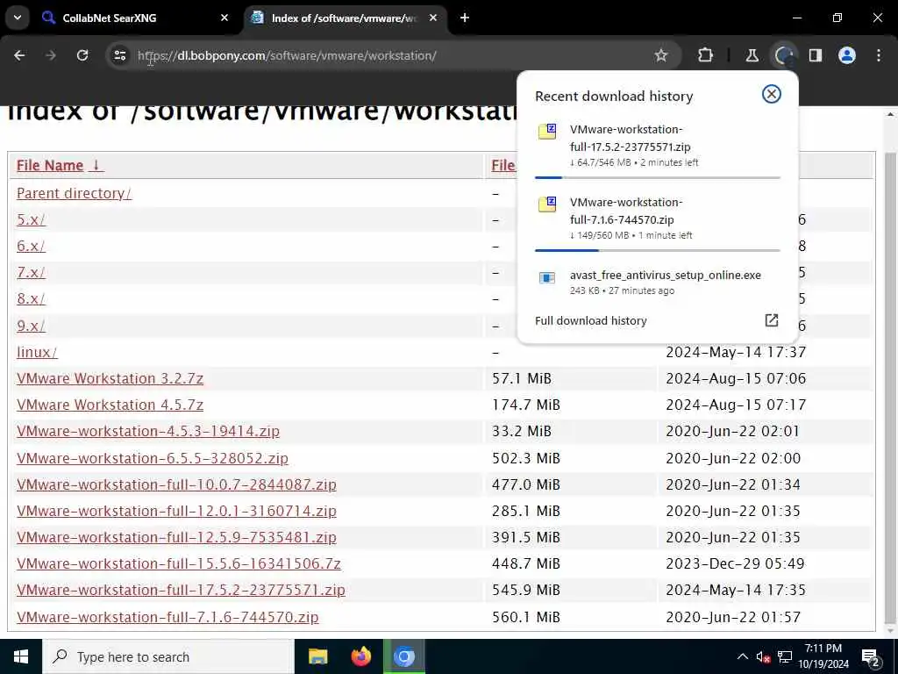The width and height of the screenshot is (898, 674).
Task: Reload the current page
Action: [x=82, y=55]
